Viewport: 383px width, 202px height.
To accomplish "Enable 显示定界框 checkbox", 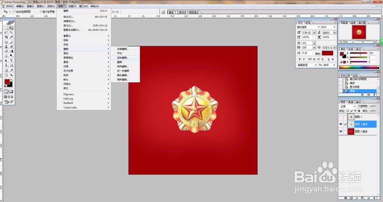I will click(41, 11).
